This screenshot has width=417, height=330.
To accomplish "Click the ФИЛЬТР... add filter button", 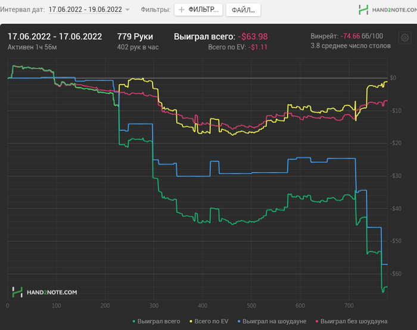I will [198, 10].
